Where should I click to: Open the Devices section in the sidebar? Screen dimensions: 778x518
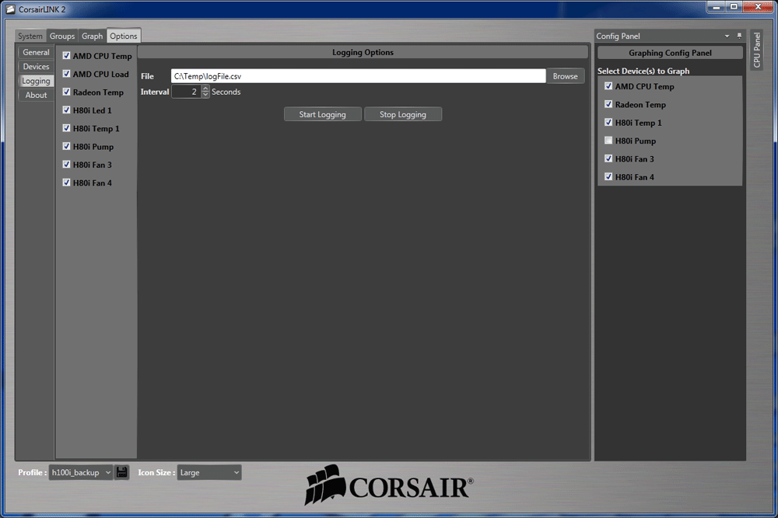[x=35, y=66]
